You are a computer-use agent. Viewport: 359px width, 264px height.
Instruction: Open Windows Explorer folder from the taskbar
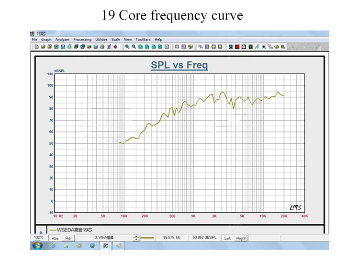(66, 246)
